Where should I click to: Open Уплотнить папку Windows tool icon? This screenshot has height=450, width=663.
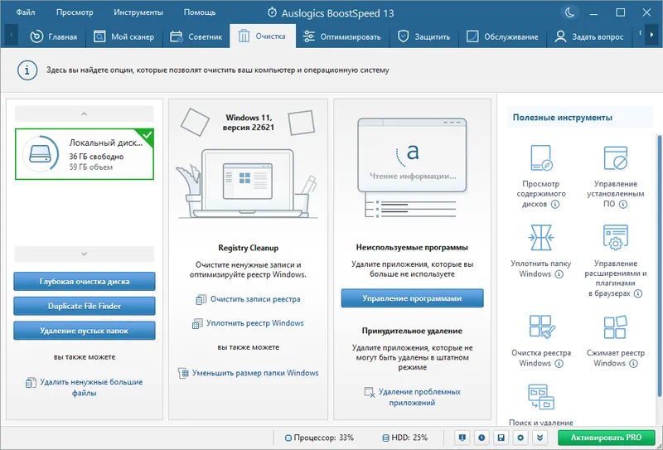point(541,237)
